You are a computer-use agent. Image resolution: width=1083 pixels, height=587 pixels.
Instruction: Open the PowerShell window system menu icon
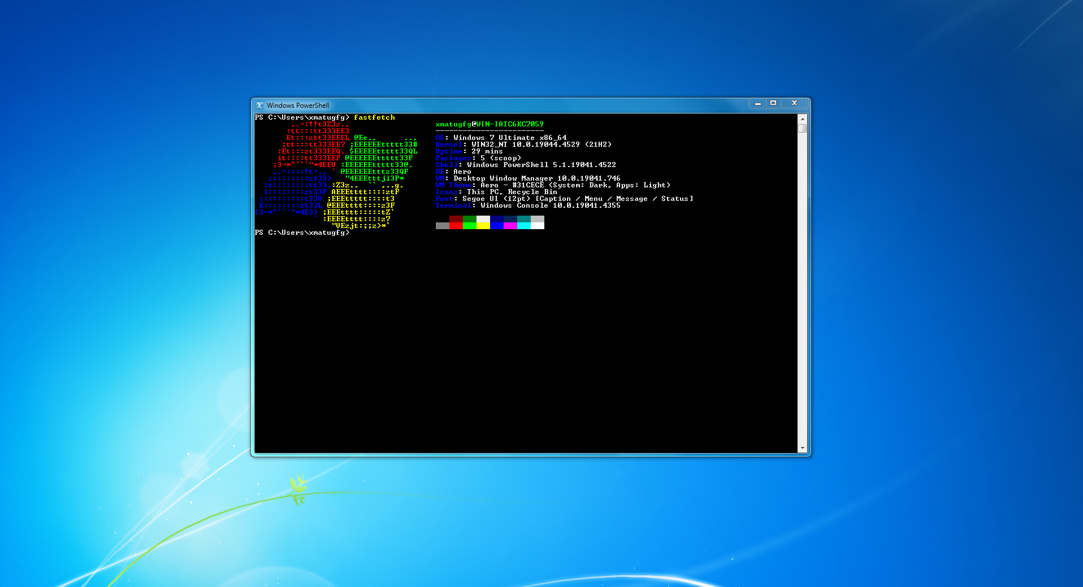[259, 106]
